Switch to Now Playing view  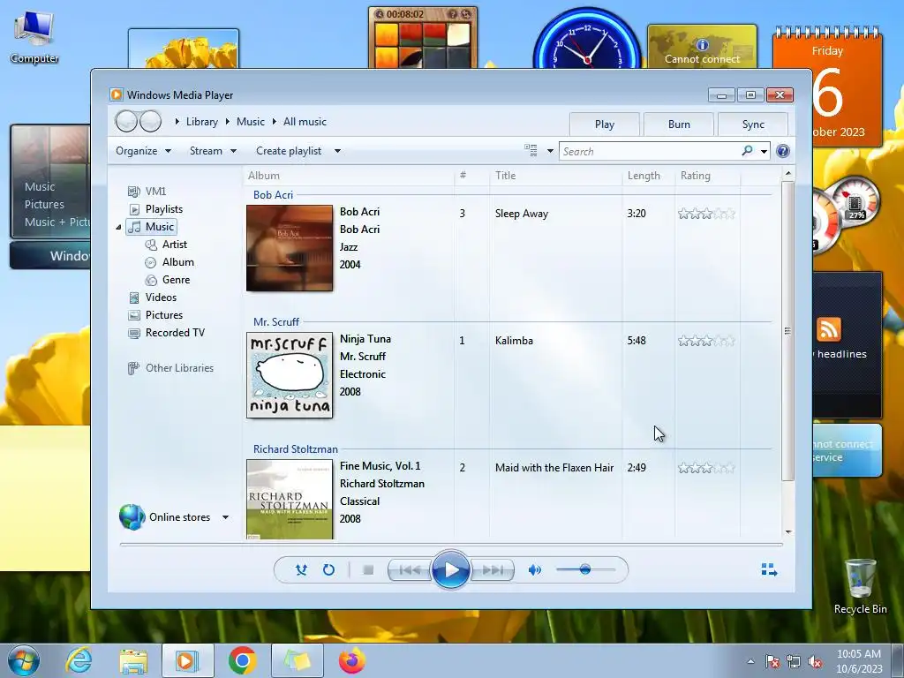769,570
